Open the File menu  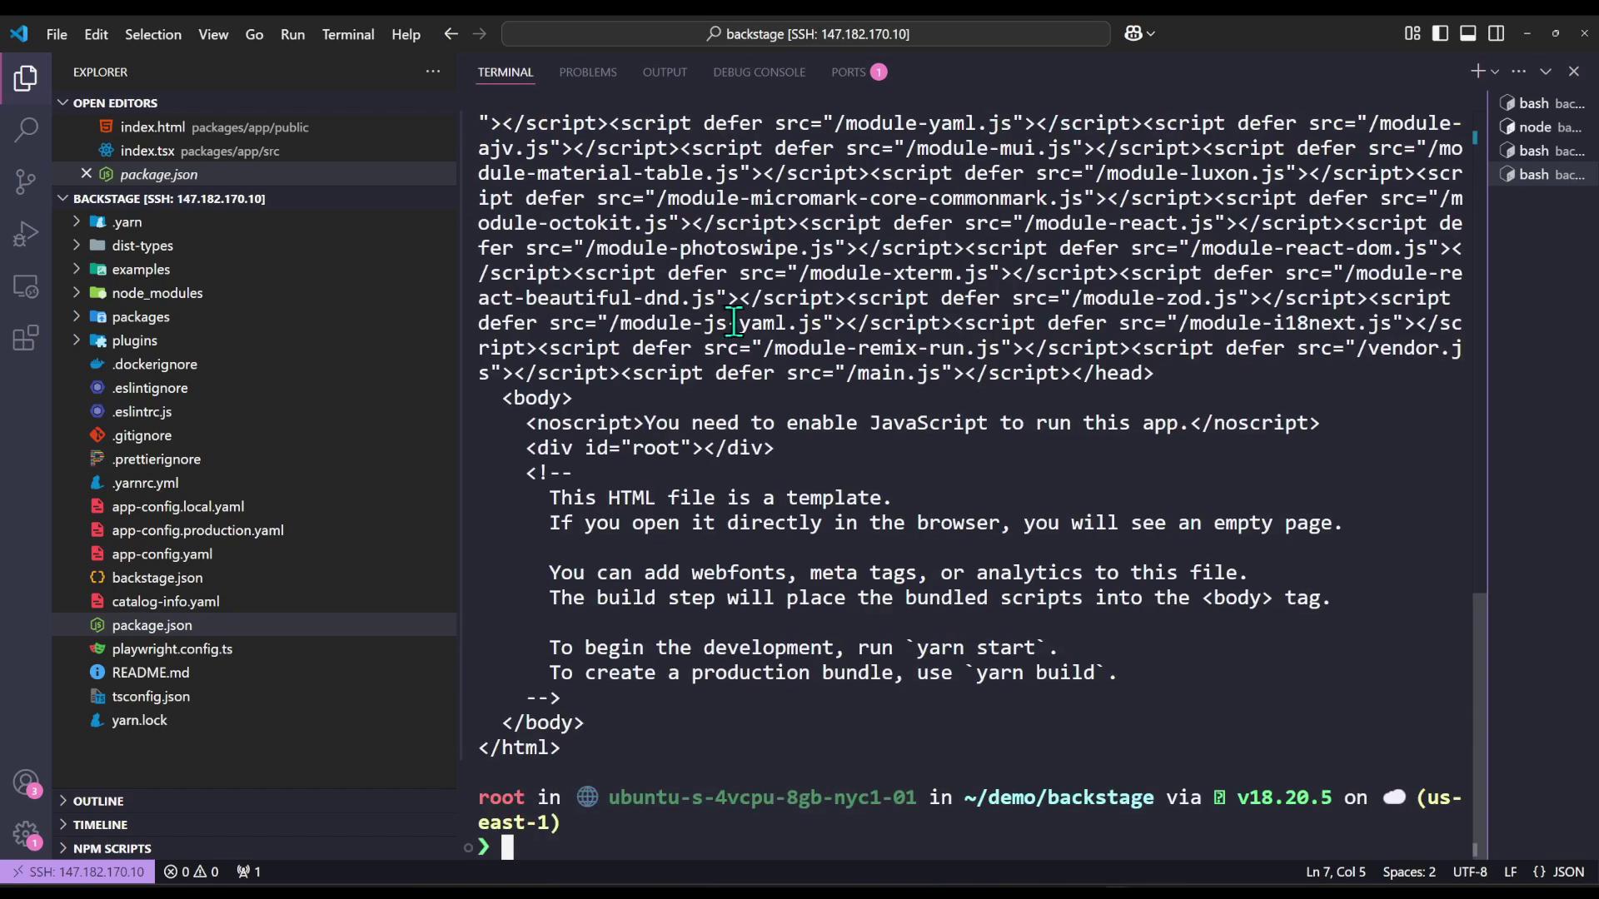point(57,34)
